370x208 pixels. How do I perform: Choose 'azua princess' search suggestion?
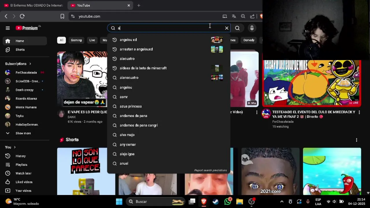click(x=169, y=106)
